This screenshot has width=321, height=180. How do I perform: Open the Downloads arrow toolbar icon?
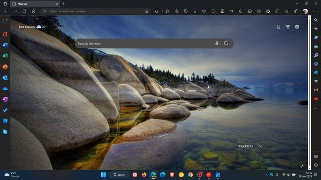coord(195,11)
